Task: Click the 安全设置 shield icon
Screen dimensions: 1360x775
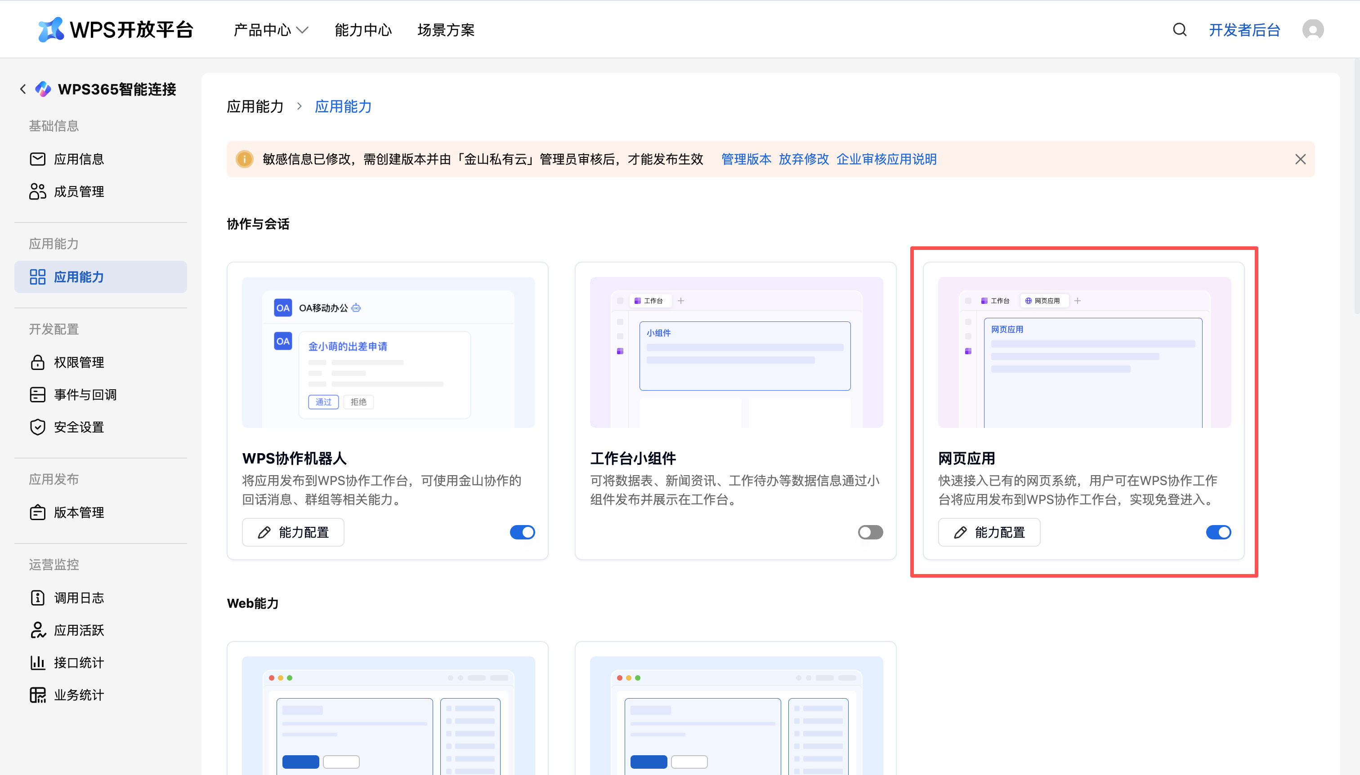Action: tap(37, 427)
